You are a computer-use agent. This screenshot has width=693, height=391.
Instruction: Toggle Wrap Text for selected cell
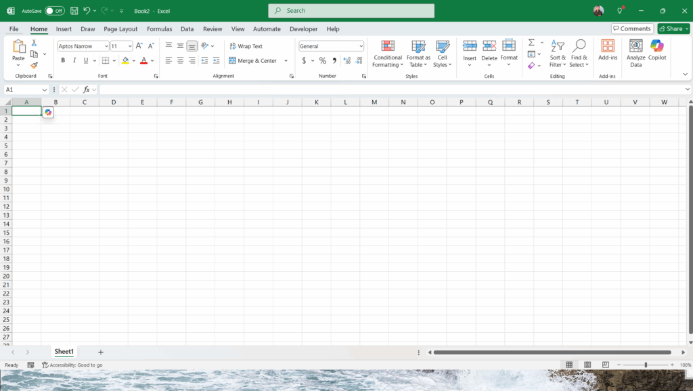click(245, 46)
